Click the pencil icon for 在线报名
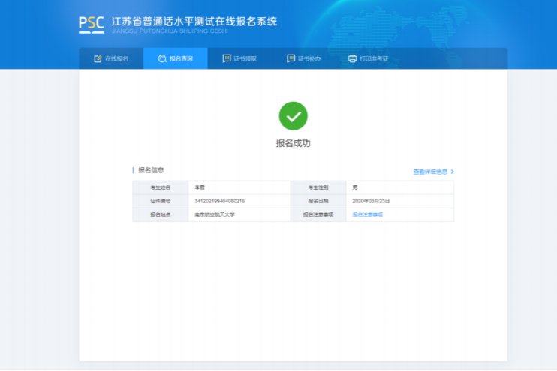This screenshot has height=371, width=557. click(98, 58)
